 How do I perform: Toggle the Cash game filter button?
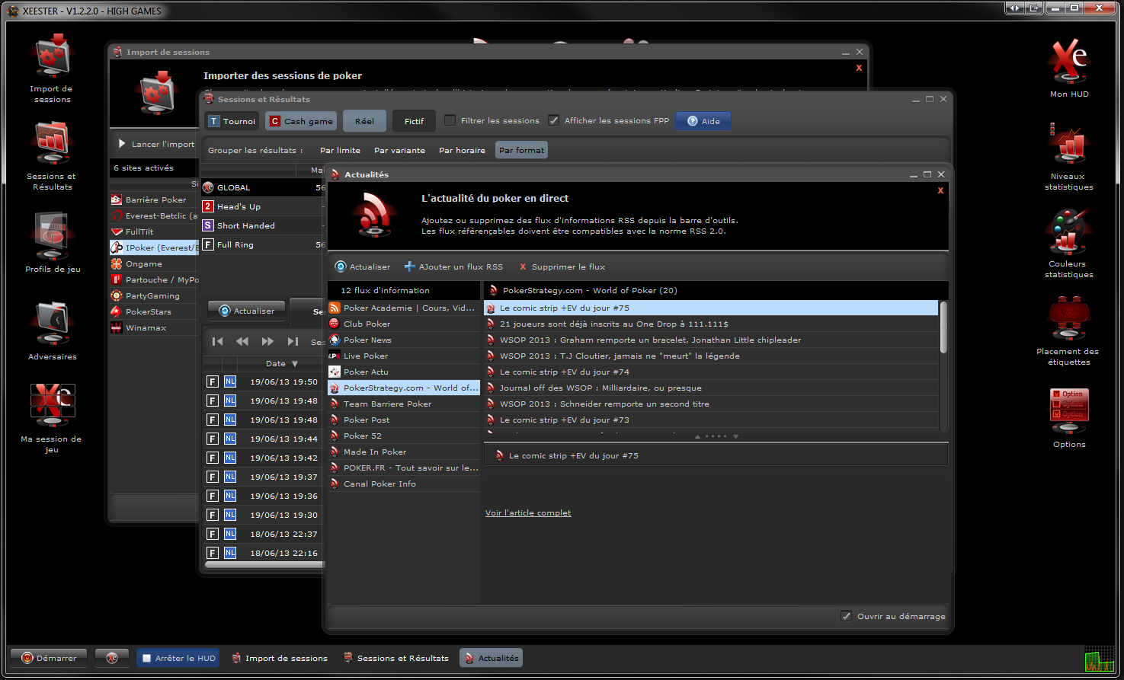point(300,121)
